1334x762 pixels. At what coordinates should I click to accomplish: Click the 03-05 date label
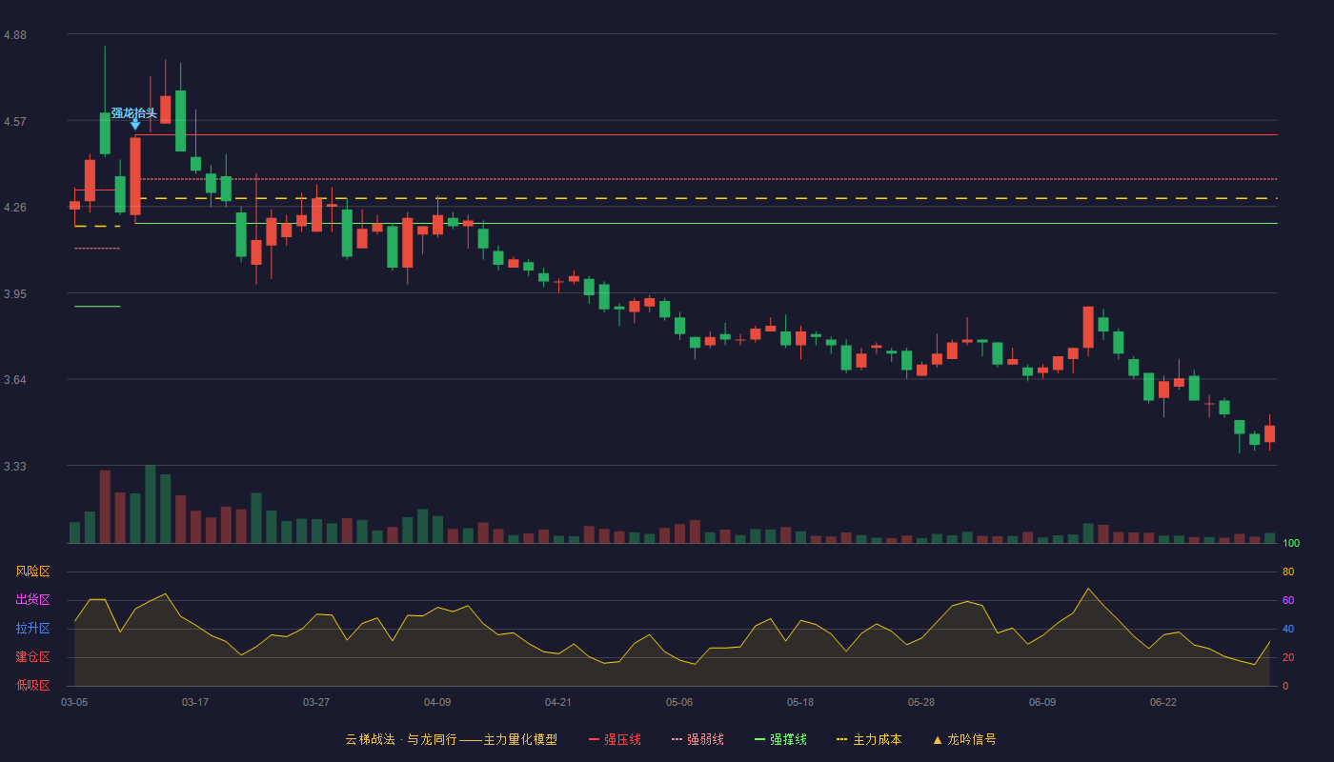[x=74, y=702]
